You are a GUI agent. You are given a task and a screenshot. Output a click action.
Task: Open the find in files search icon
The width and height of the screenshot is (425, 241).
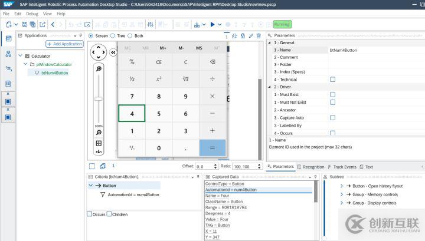[x=87, y=25]
